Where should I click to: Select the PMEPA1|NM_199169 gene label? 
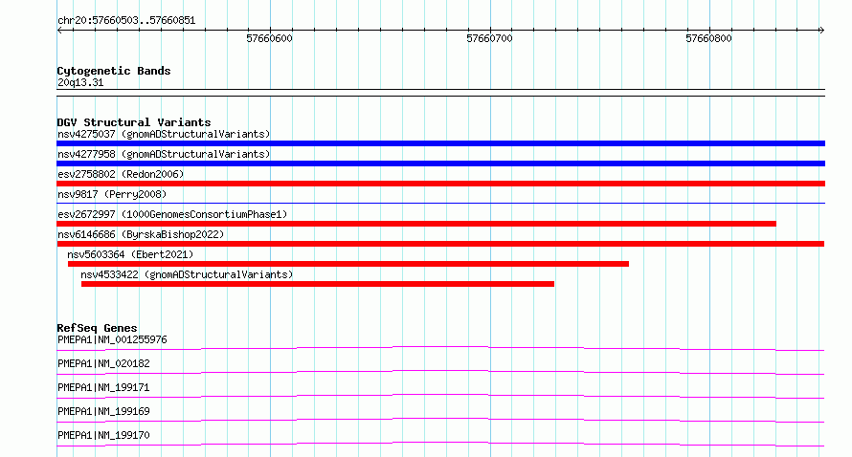tap(103, 411)
